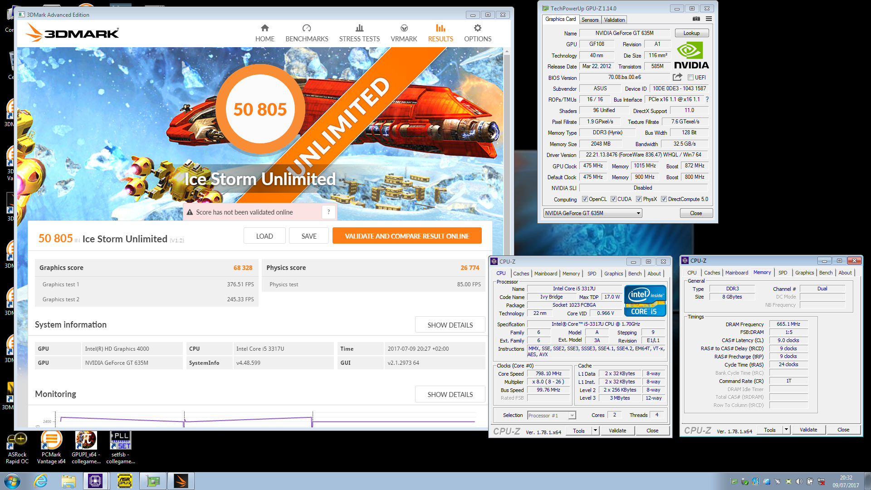Toggle the UEFI checkbox in GPU-Z
The width and height of the screenshot is (871, 490).
click(x=690, y=78)
